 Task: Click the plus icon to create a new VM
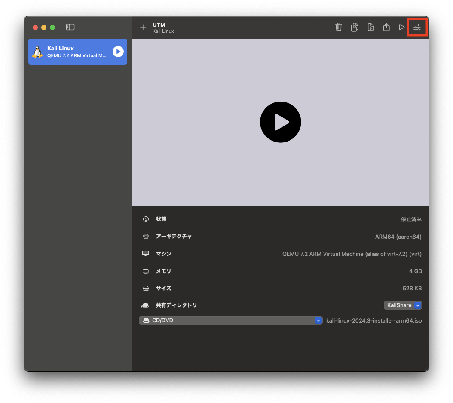pos(143,27)
